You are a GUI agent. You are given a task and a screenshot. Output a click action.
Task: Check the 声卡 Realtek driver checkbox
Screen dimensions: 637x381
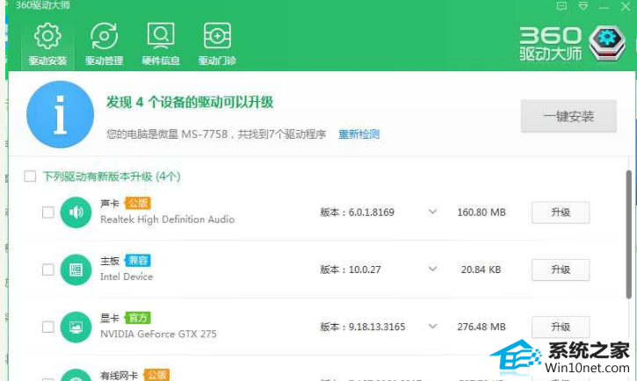(48, 212)
